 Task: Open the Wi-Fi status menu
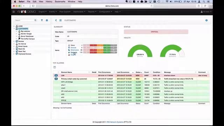[167, 1]
